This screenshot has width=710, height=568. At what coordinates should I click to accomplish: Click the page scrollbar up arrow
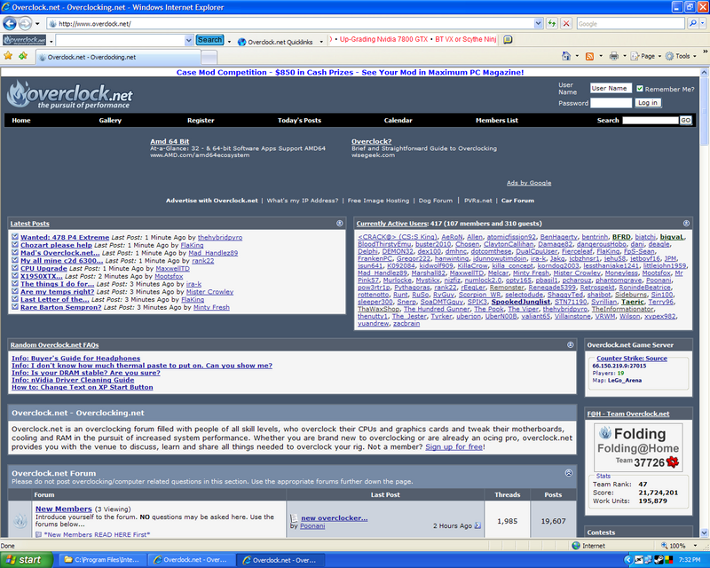coord(704,72)
